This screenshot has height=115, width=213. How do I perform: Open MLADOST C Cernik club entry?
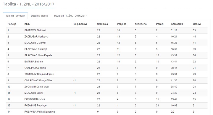(35, 43)
